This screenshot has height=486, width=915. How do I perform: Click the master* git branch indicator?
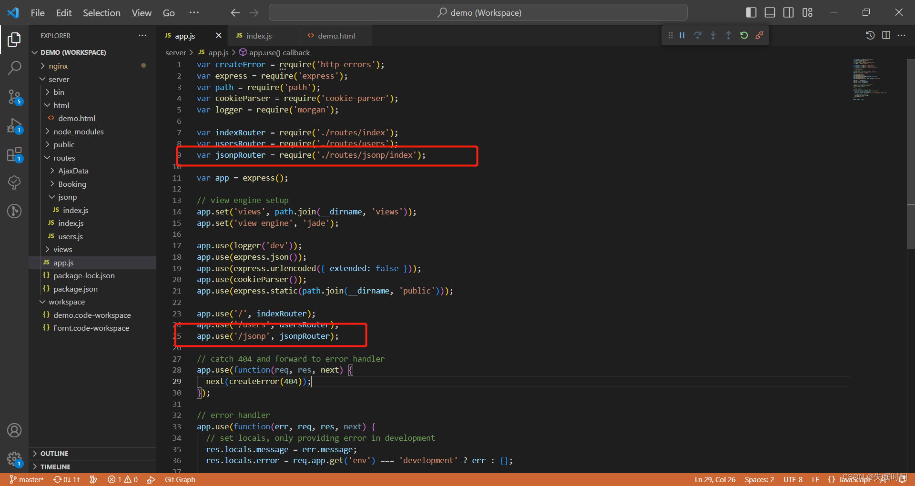27,479
